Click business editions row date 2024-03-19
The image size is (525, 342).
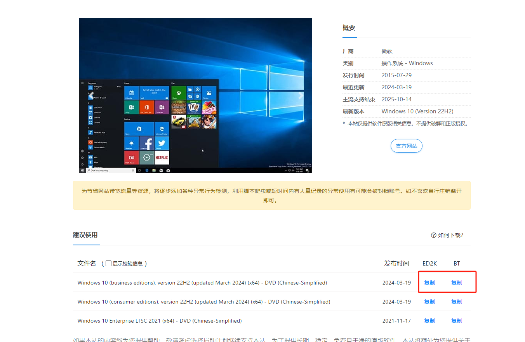396,283
